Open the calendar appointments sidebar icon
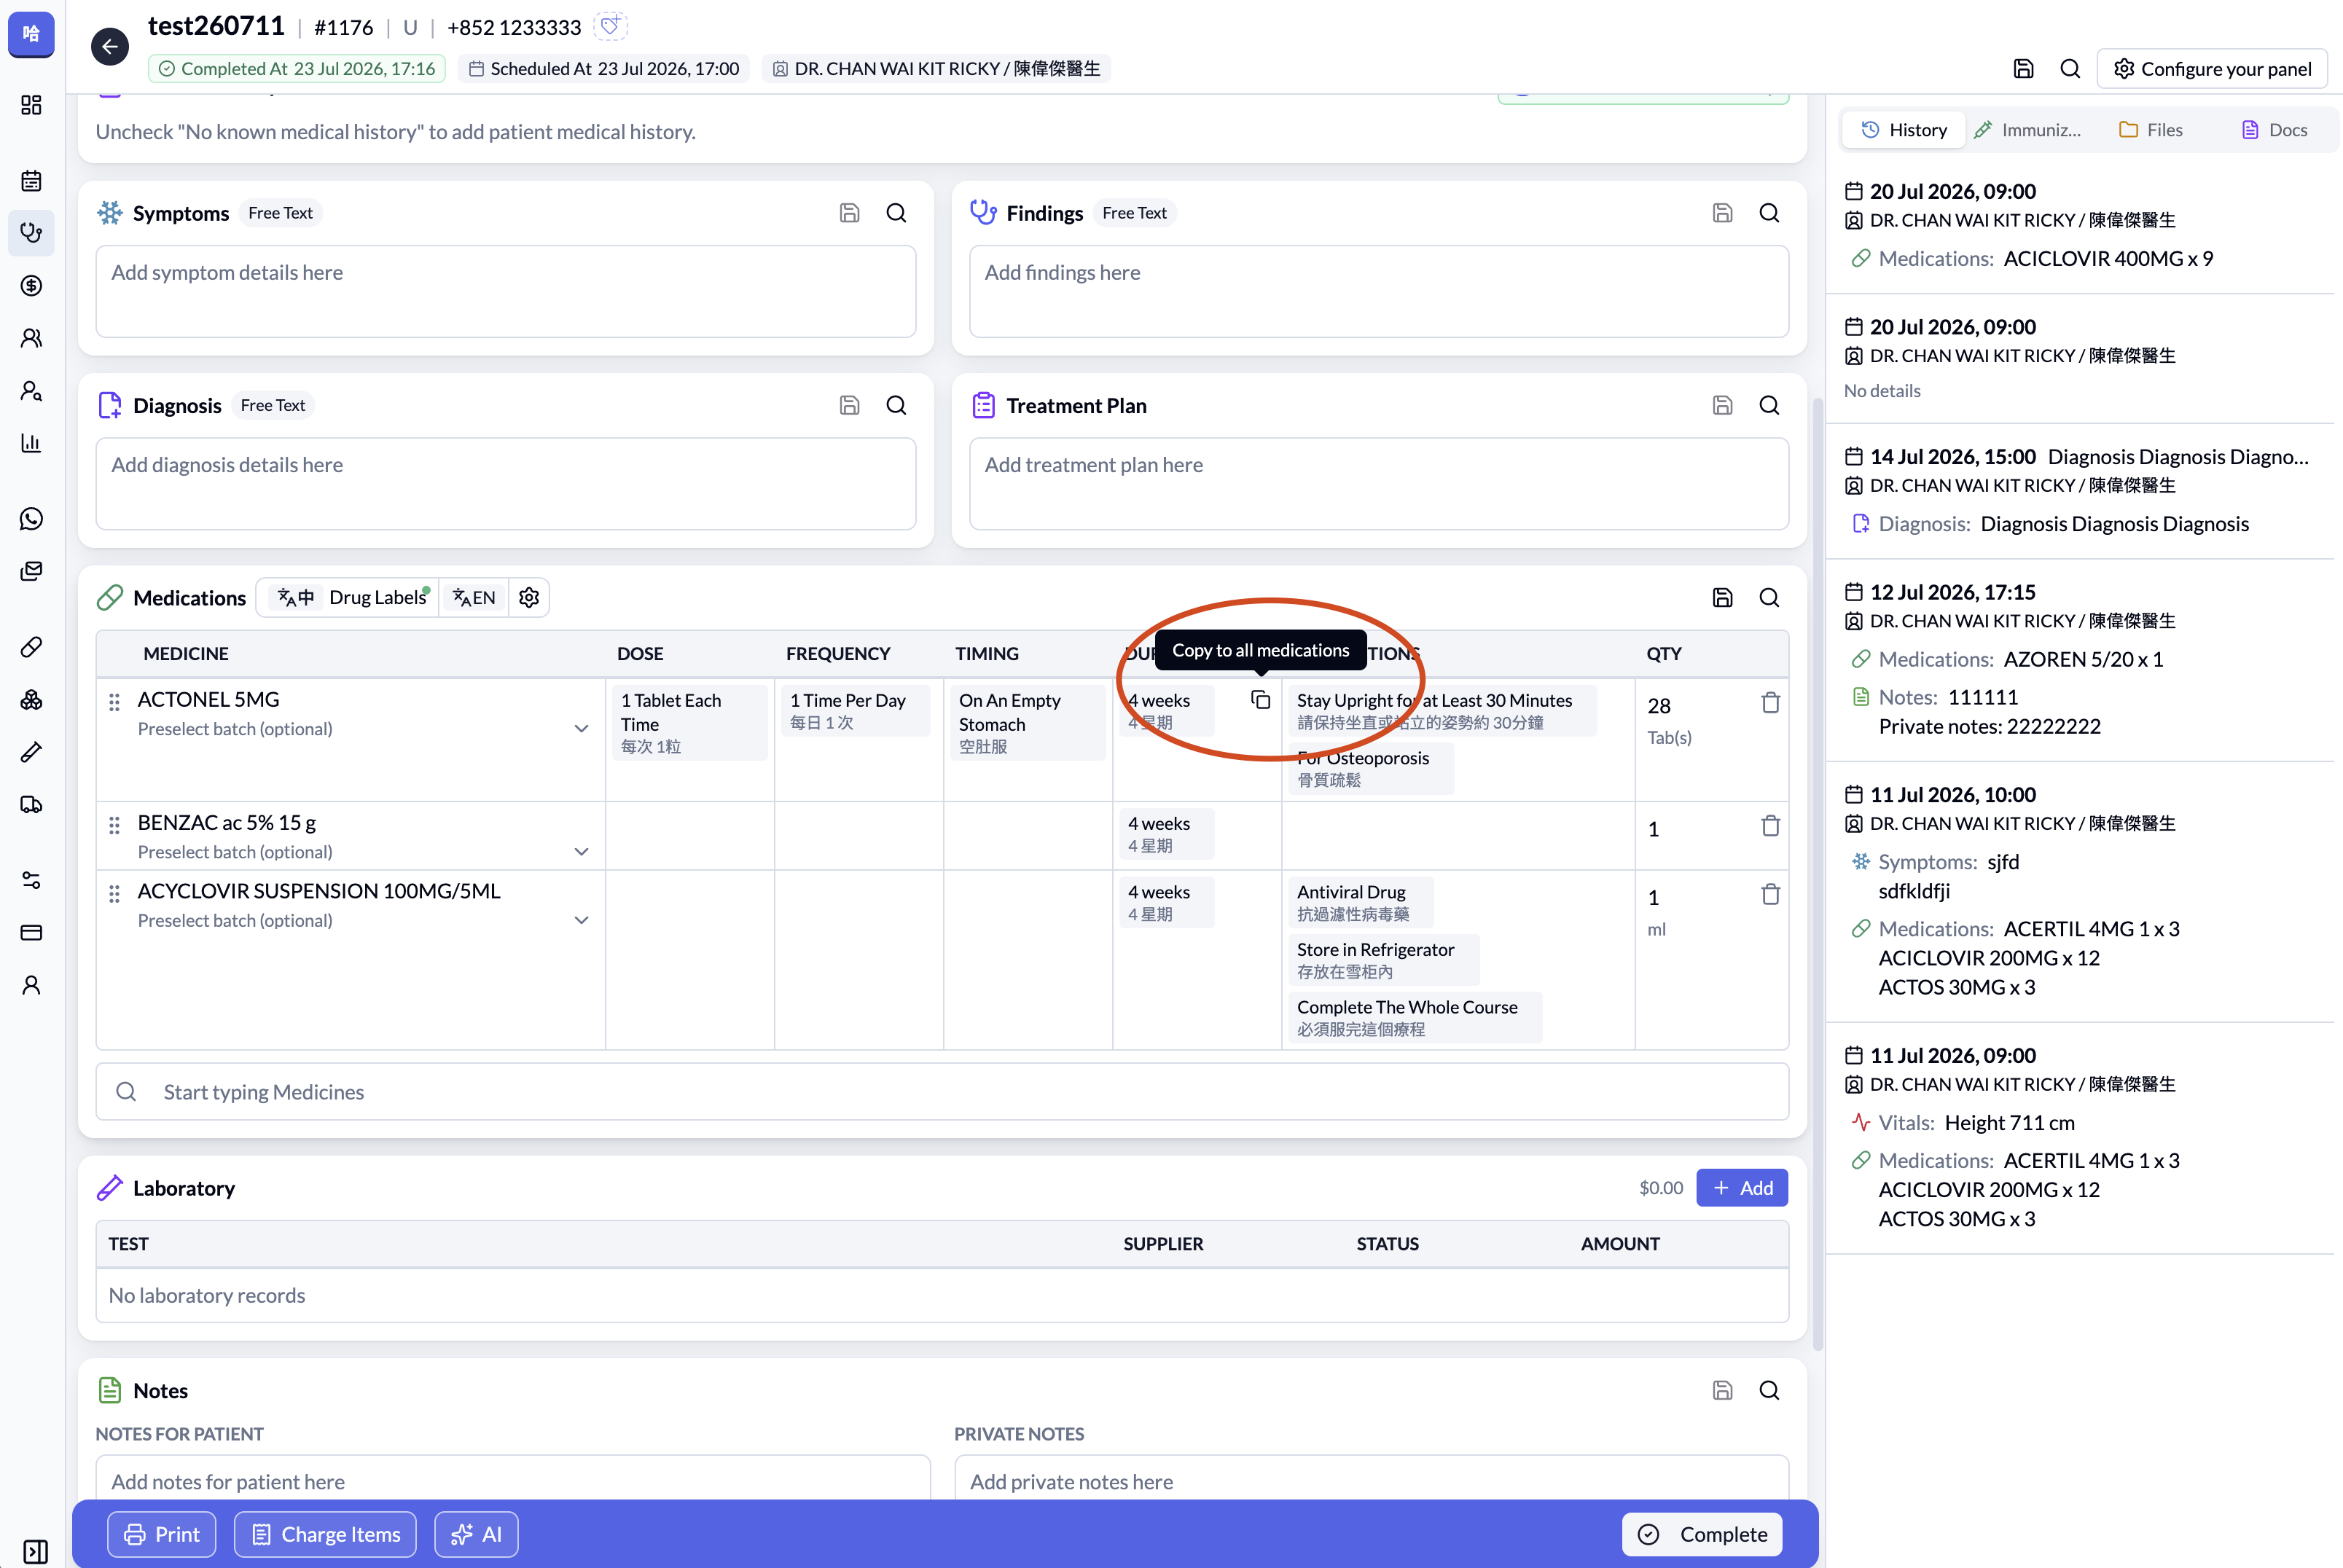The width and height of the screenshot is (2343, 1568). pos(31,181)
